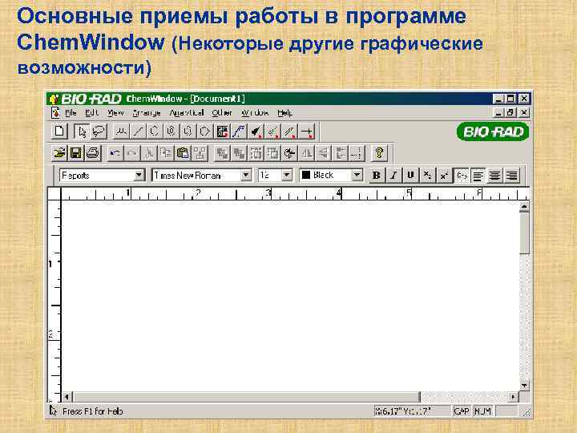
Task: Click the rotate object icon
Action: [x=289, y=153]
